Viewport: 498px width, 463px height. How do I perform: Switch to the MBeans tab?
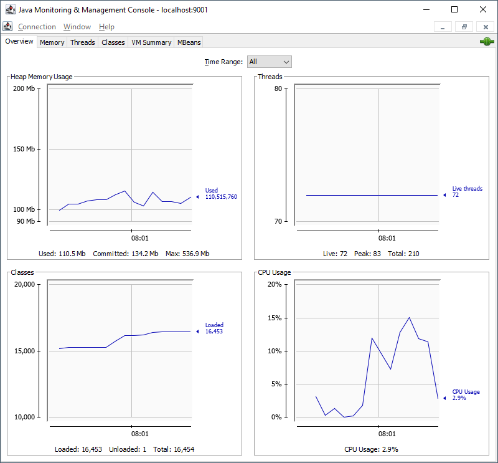tap(189, 42)
